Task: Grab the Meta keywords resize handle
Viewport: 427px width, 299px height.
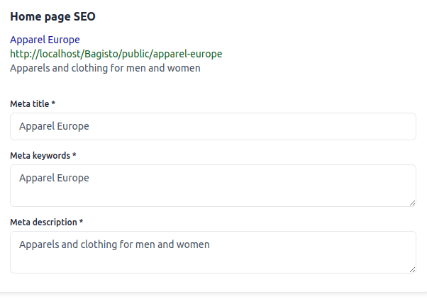Action: [412, 203]
